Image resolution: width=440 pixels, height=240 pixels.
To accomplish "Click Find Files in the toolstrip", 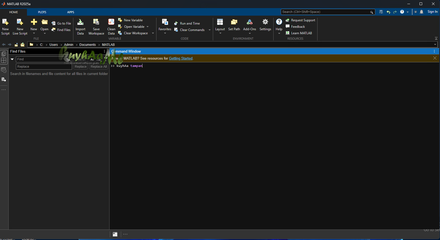I will pyautogui.click(x=61, y=30).
